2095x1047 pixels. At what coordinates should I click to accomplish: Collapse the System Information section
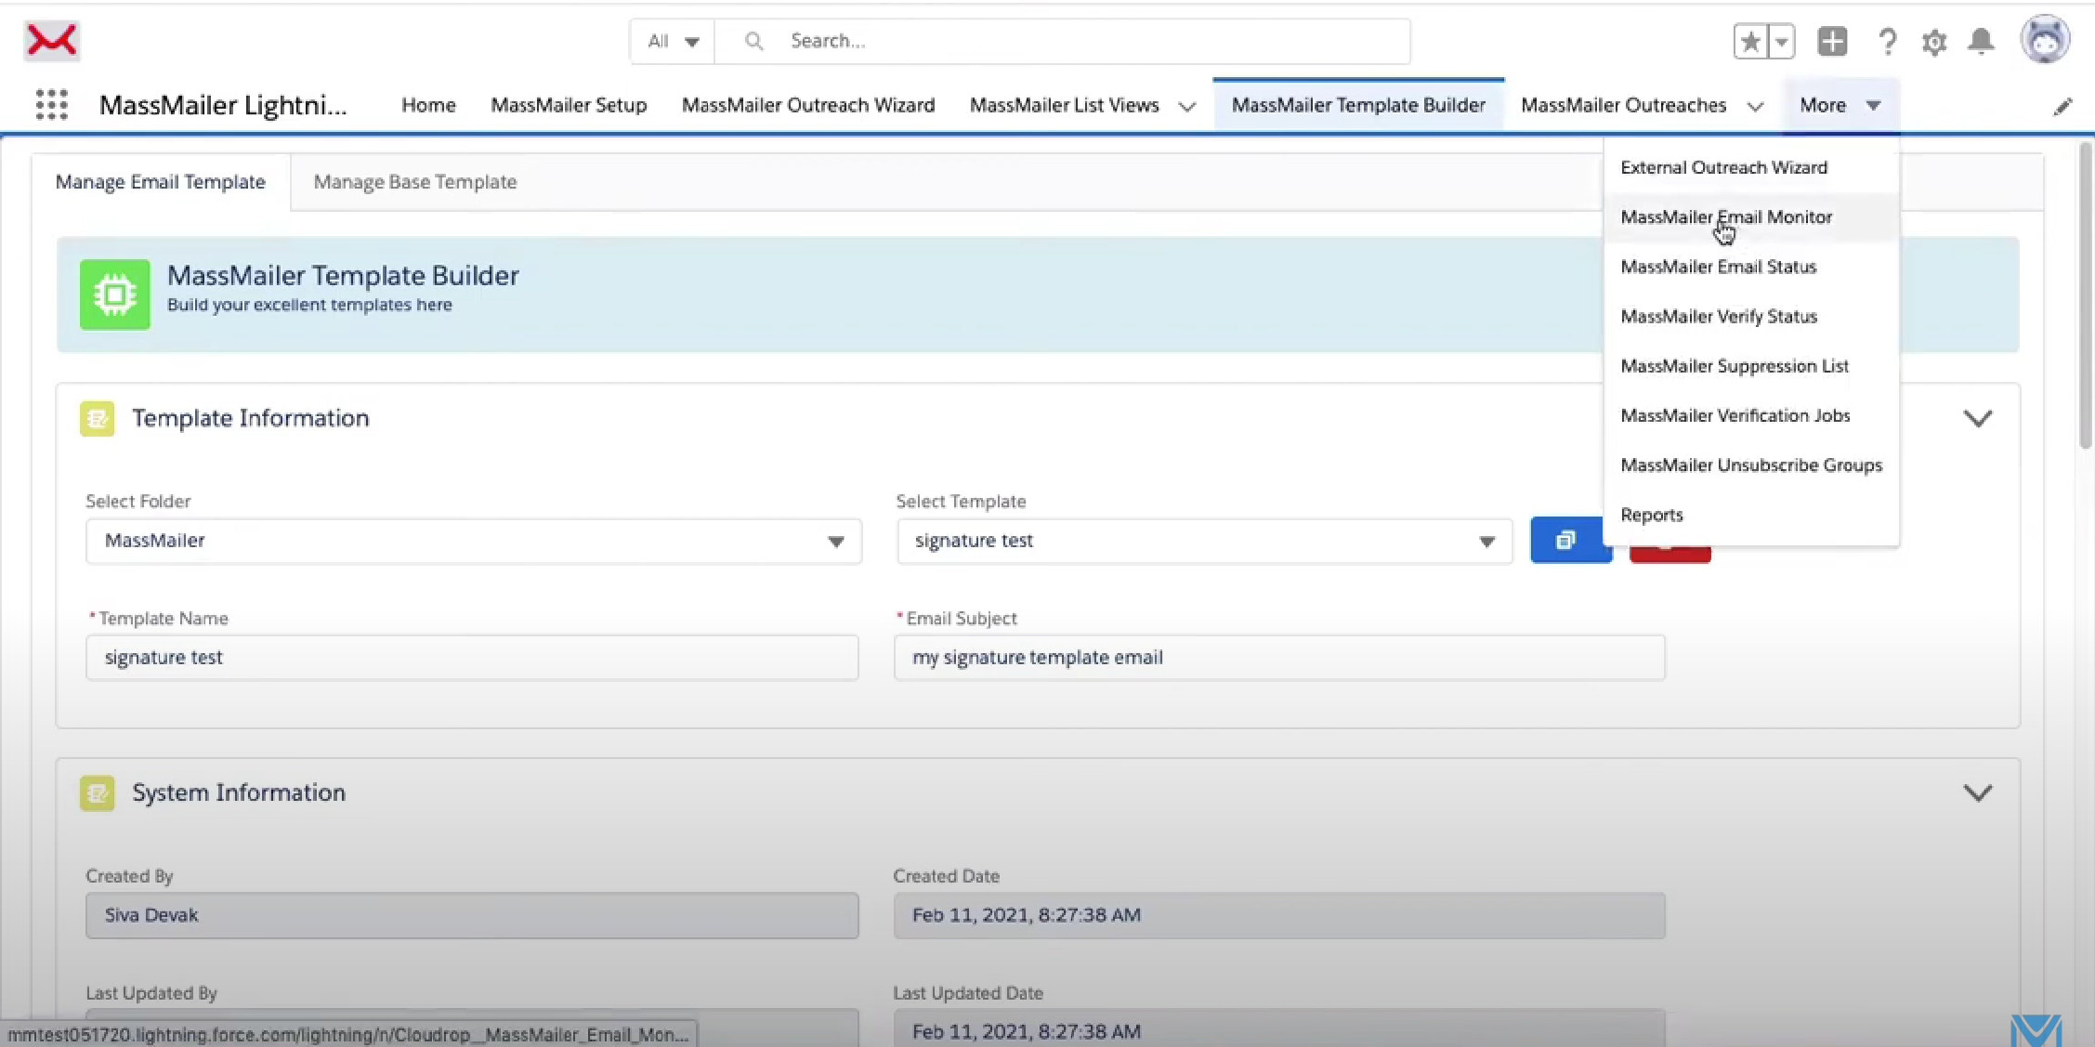tap(1977, 793)
